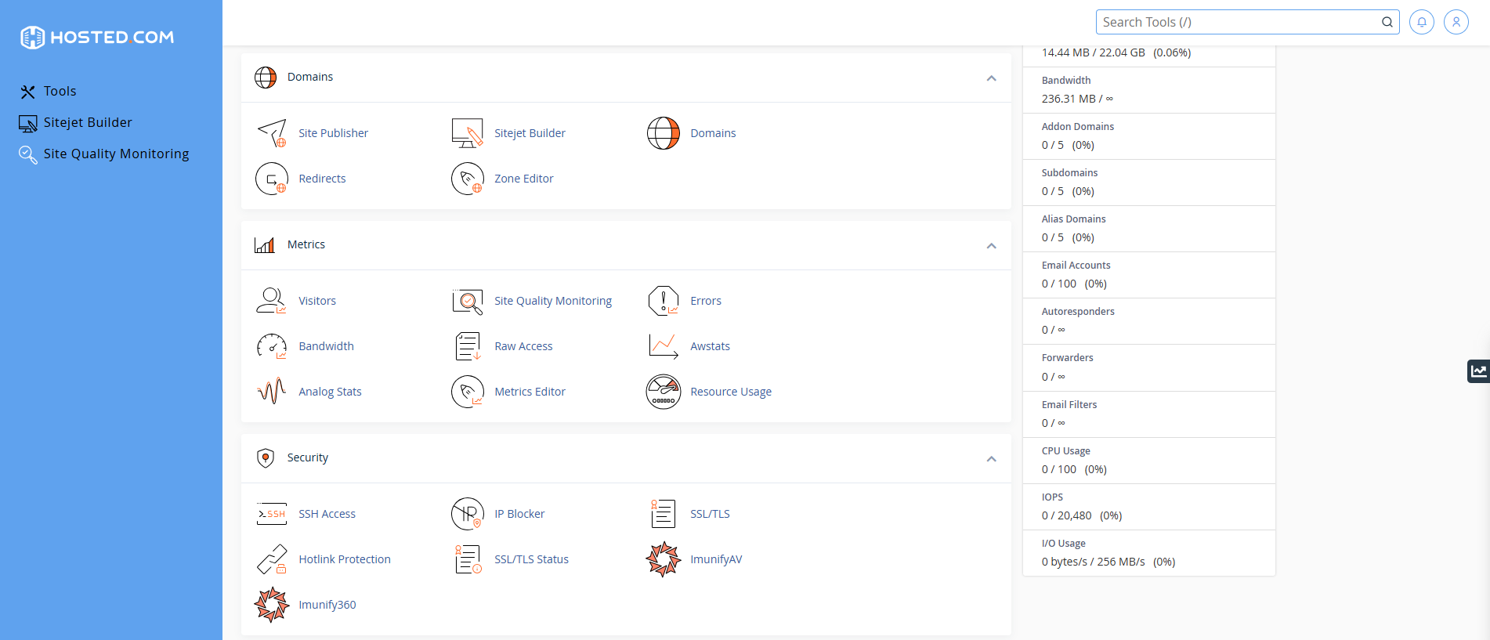
Task: Click the SSH Access terminal icon
Action: (x=272, y=514)
